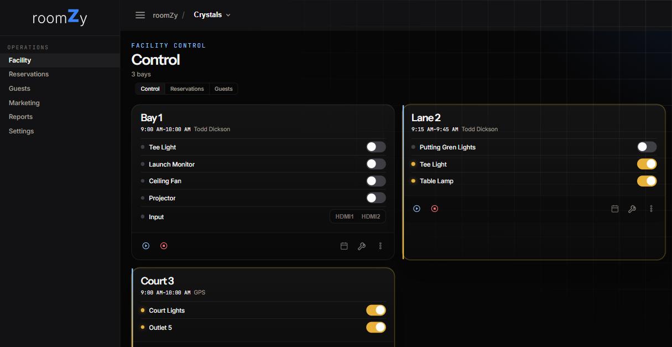Screen dimensions: 672x347
Task: Click the Bay 1 card title
Action: [x=152, y=117]
